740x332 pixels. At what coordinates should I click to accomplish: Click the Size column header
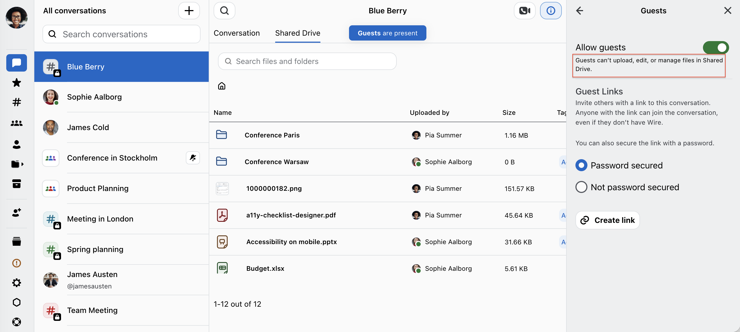tap(509, 112)
